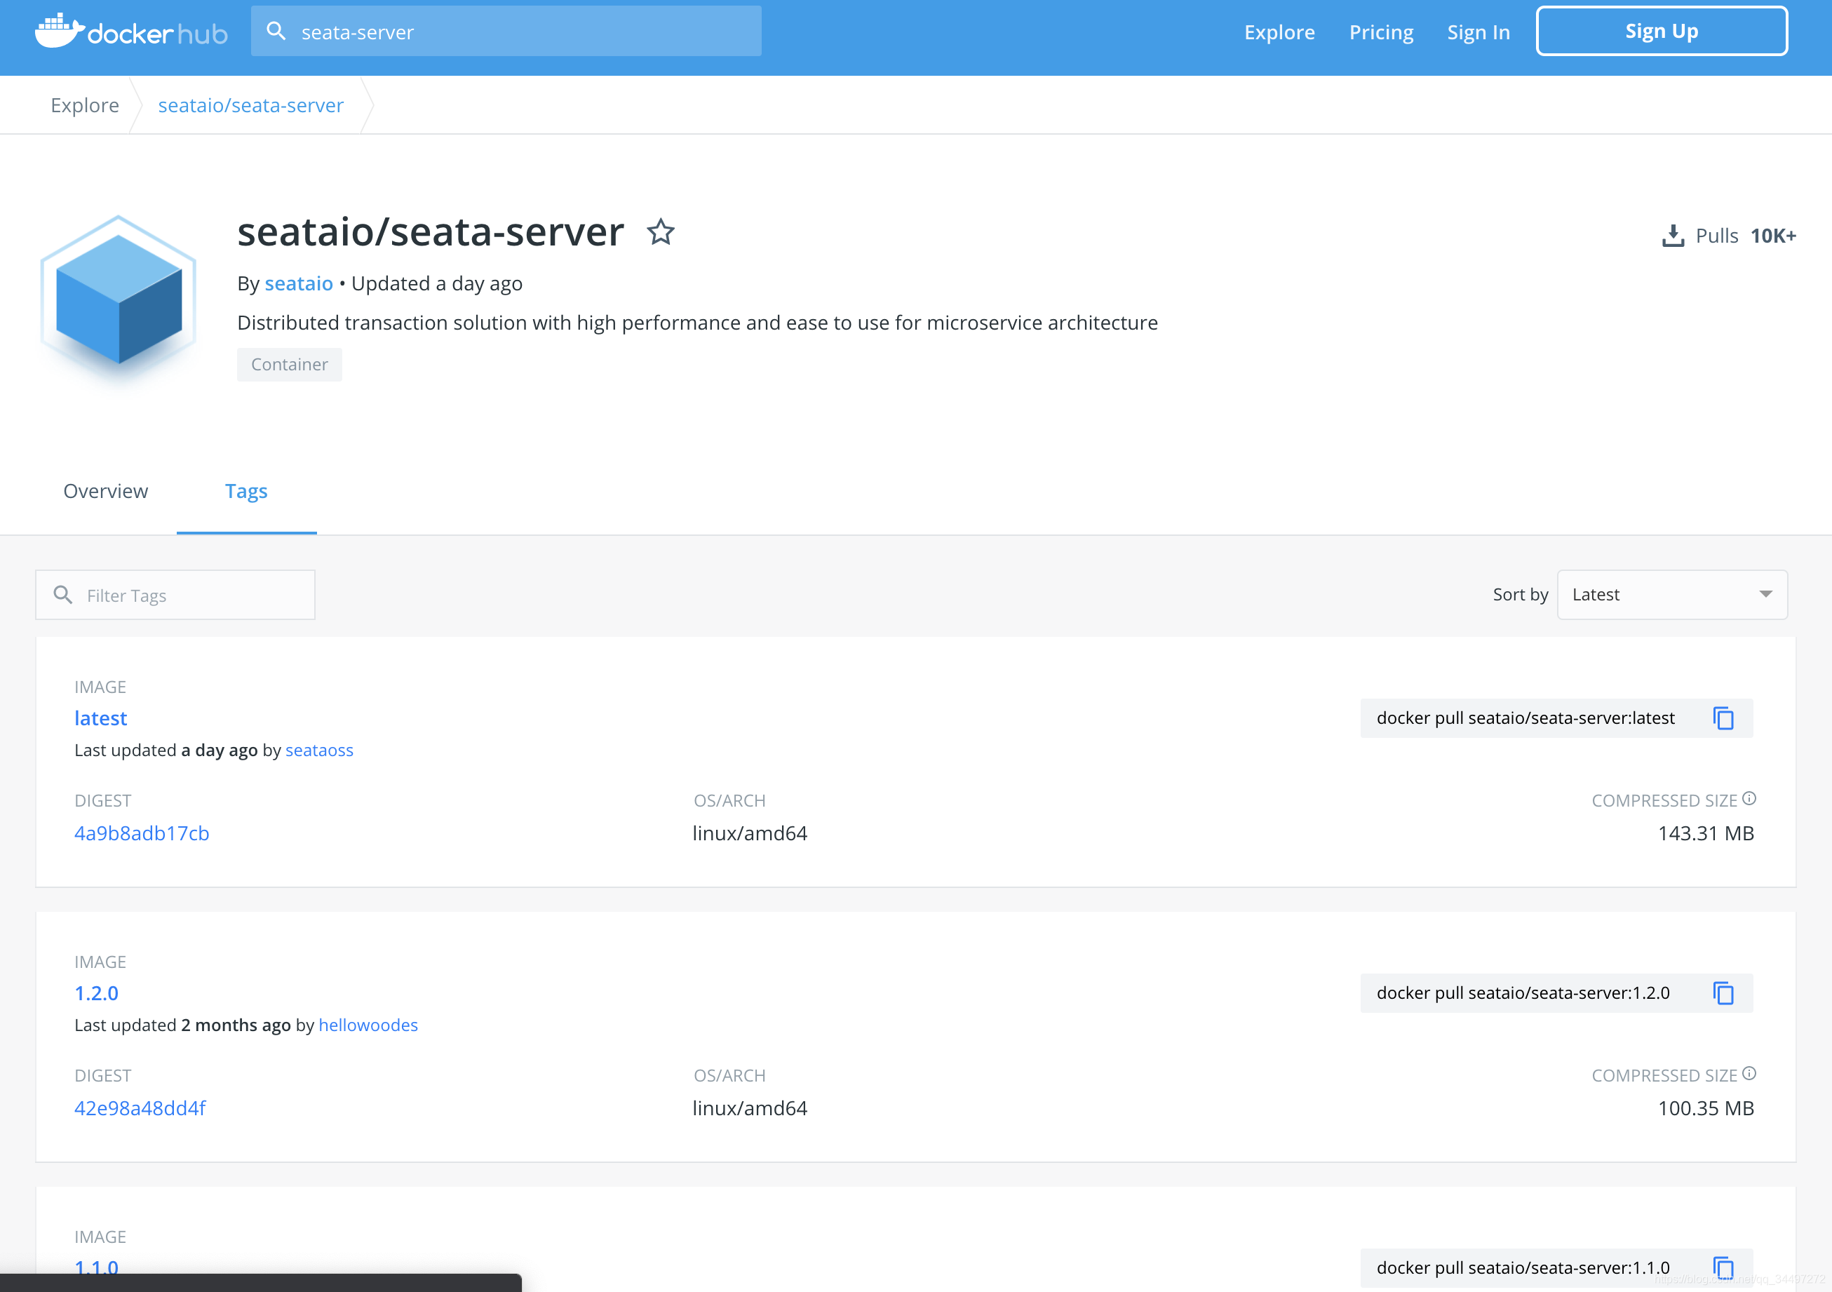Click the compressed size info icon for latest
Image resolution: width=1832 pixels, height=1292 pixels.
pos(1749,798)
